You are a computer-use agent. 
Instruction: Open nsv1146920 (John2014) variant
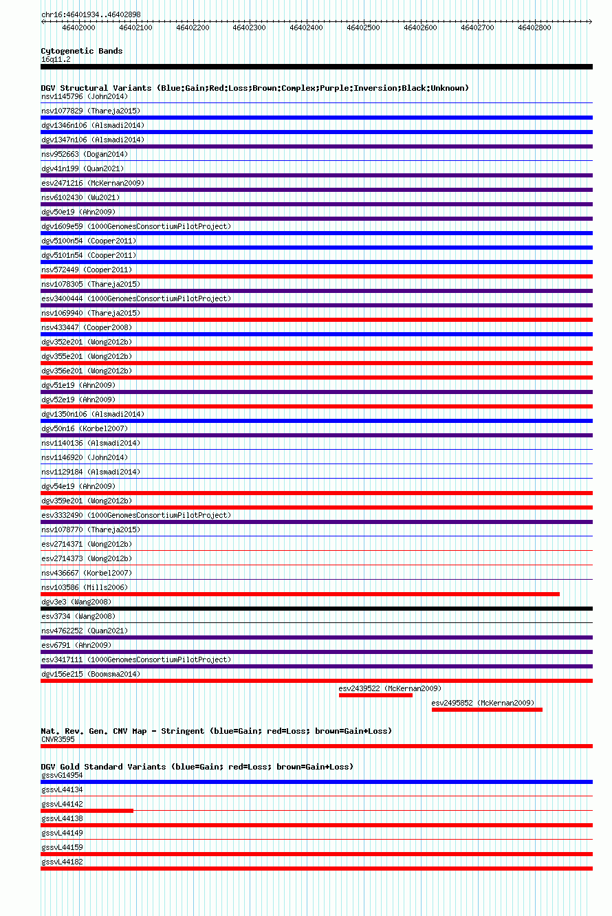(x=85, y=457)
